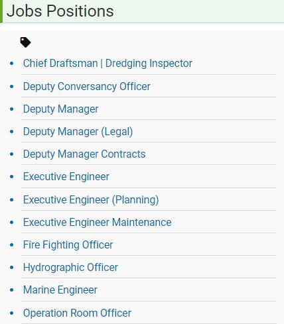
Task: Click the black tag icon
Action: [25, 42]
